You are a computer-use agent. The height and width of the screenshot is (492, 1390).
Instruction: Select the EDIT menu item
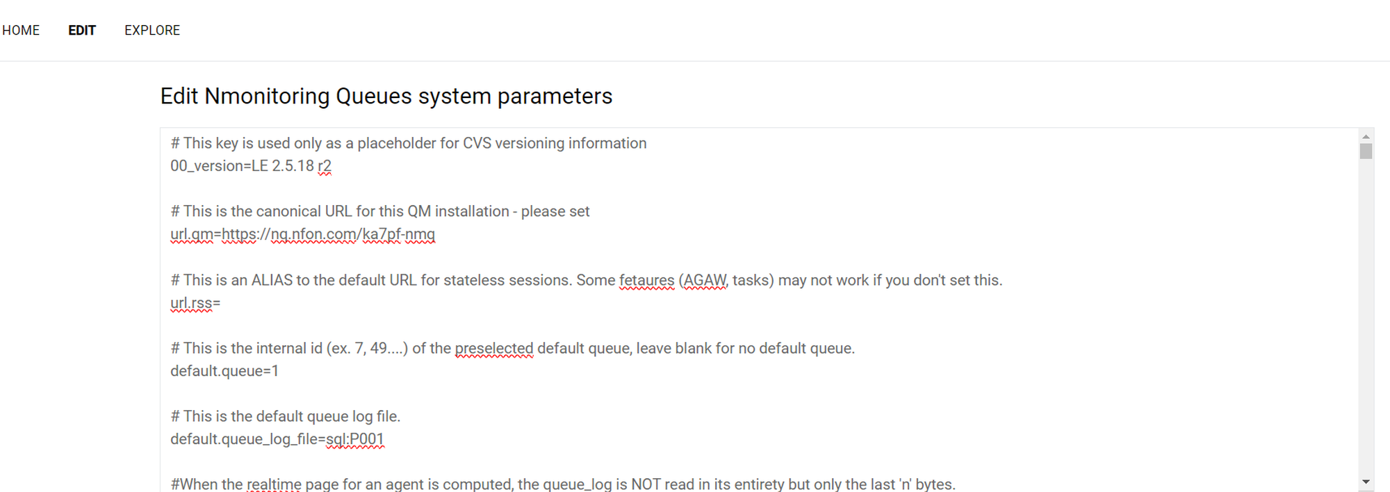(82, 31)
